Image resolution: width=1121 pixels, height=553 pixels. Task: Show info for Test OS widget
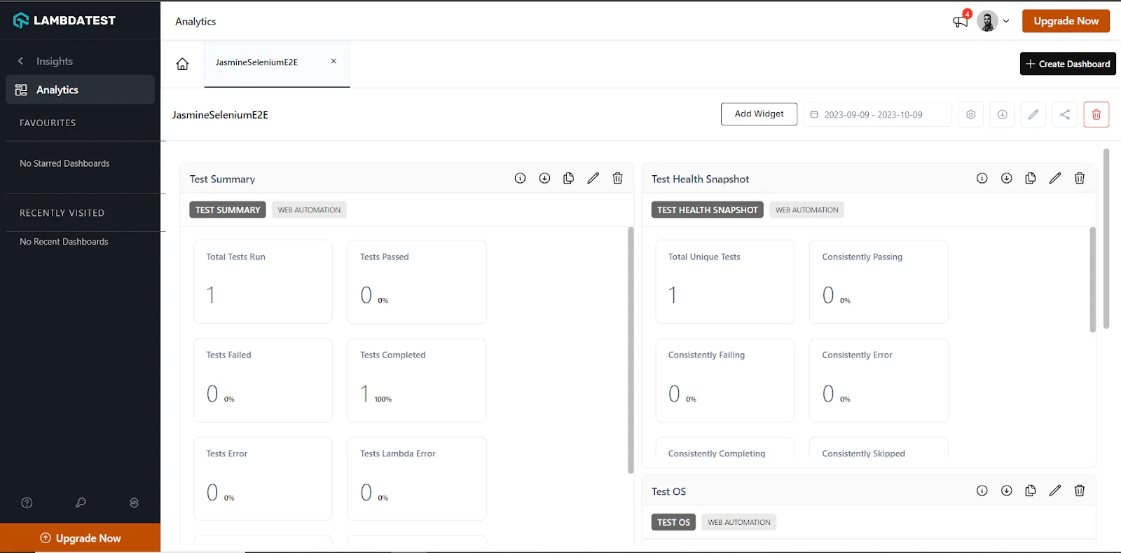tap(982, 491)
